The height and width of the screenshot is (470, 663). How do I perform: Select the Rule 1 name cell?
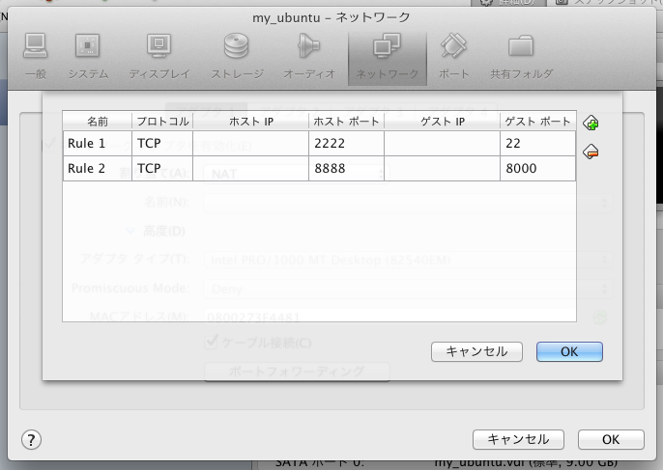tap(98, 144)
